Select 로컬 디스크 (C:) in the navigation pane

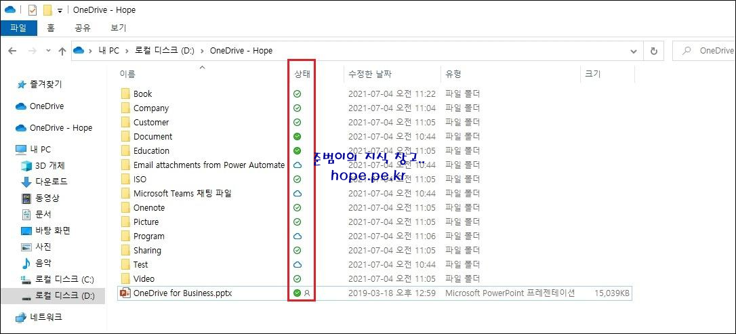(x=64, y=279)
